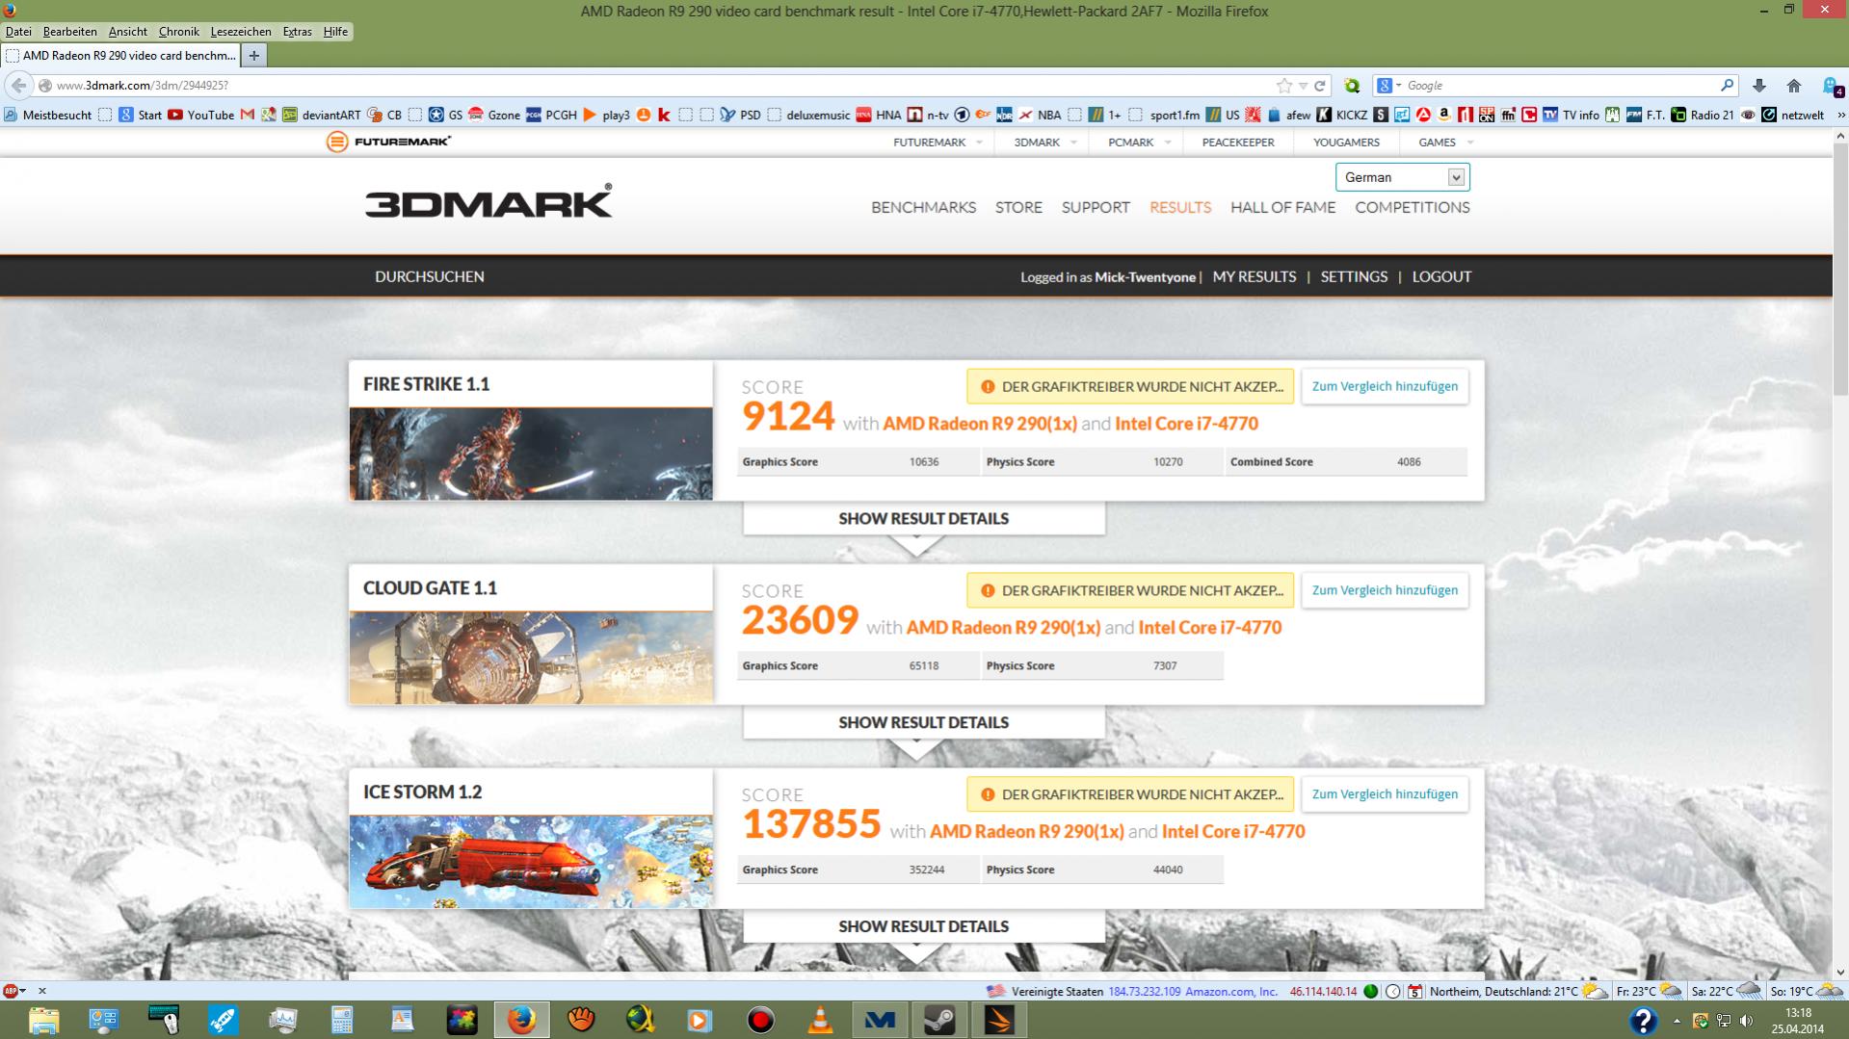Open volume control in system tray
This screenshot has height=1039, width=1849.
point(1747,1021)
